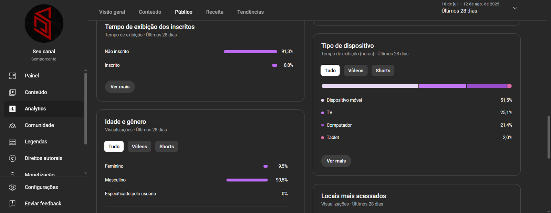Open the Comunidade people icon
This screenshot has width=551, height=213.
click(x=12, y=125)
